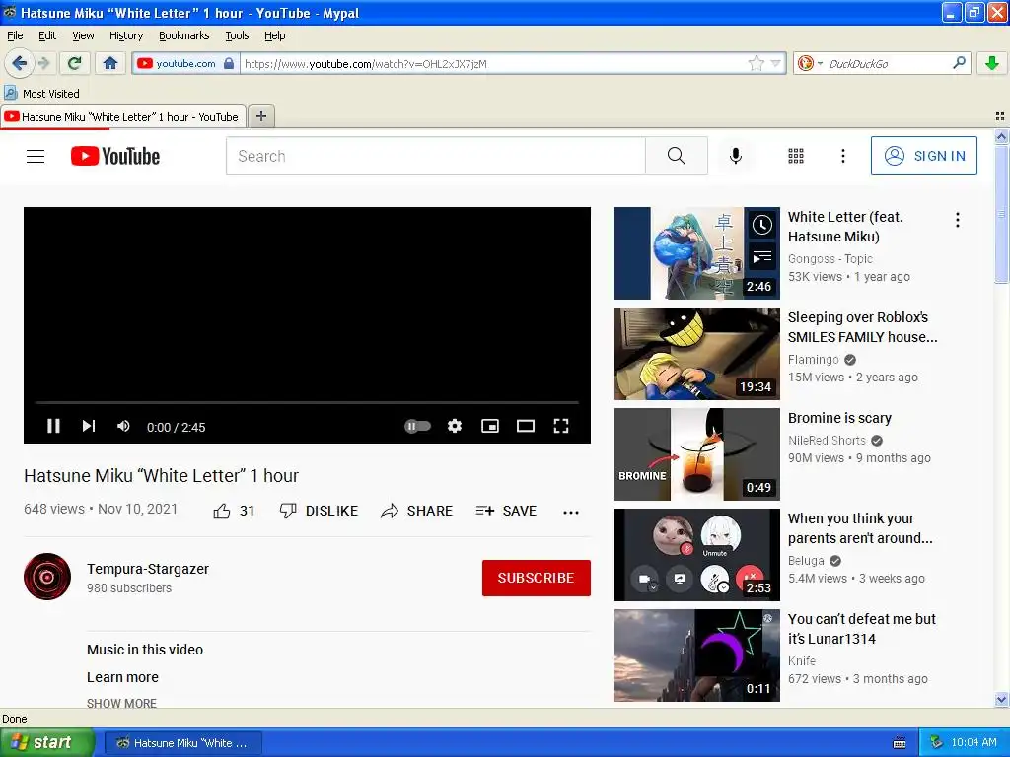Open the Tempura-Stargazer channel avatar
The image size is (1010, 757).
[x=47, y=577]
